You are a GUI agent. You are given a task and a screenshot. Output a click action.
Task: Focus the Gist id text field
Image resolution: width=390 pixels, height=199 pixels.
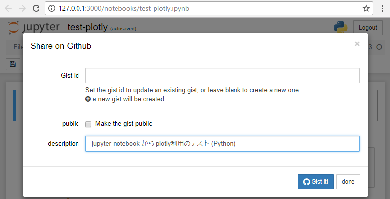tap(222, 76)
